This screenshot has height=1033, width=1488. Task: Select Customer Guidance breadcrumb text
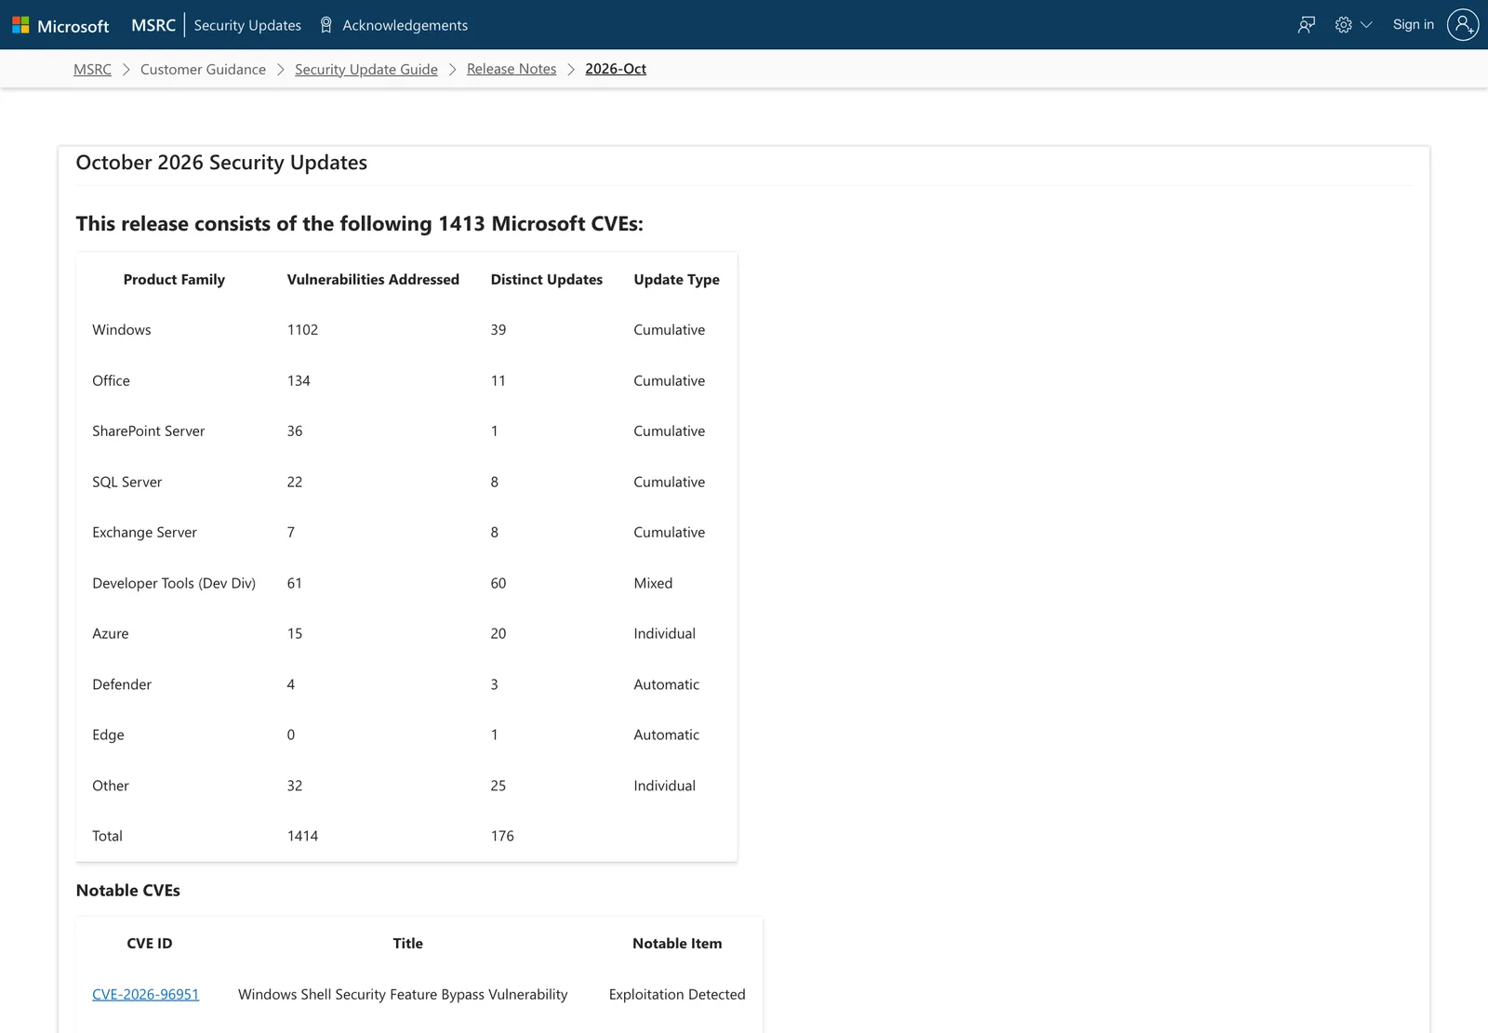click(203, 69)
